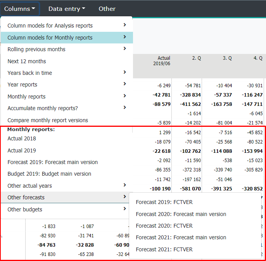The width and height of the screenshot is (266, 261).
Task: Pick Forecast 2021: FCTVER
Action: pyautogui.click(x=195, y=249)
